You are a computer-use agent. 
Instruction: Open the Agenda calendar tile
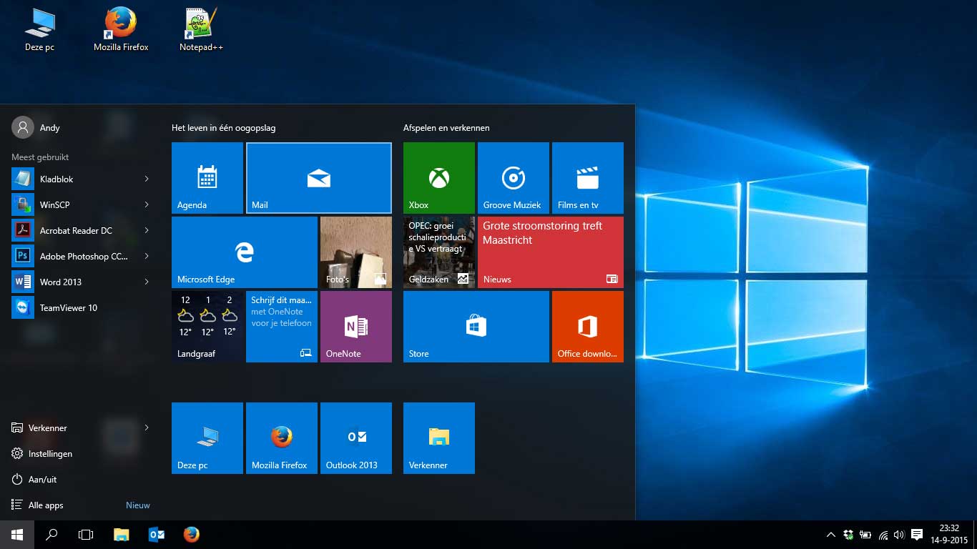207,178
